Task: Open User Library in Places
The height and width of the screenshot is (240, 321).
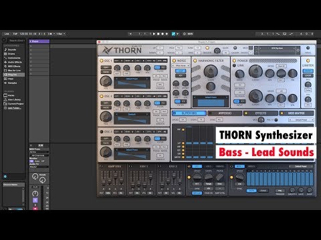Action: pyautogui.click(x=13, y=99)
